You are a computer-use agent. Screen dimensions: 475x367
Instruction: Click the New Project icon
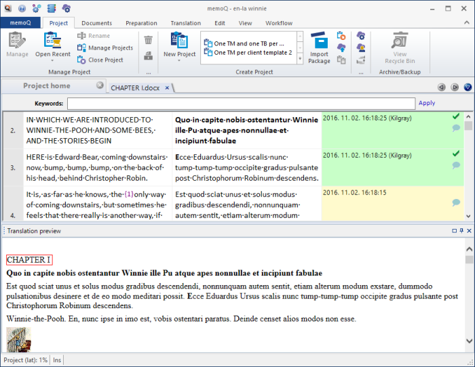[178, 41]
